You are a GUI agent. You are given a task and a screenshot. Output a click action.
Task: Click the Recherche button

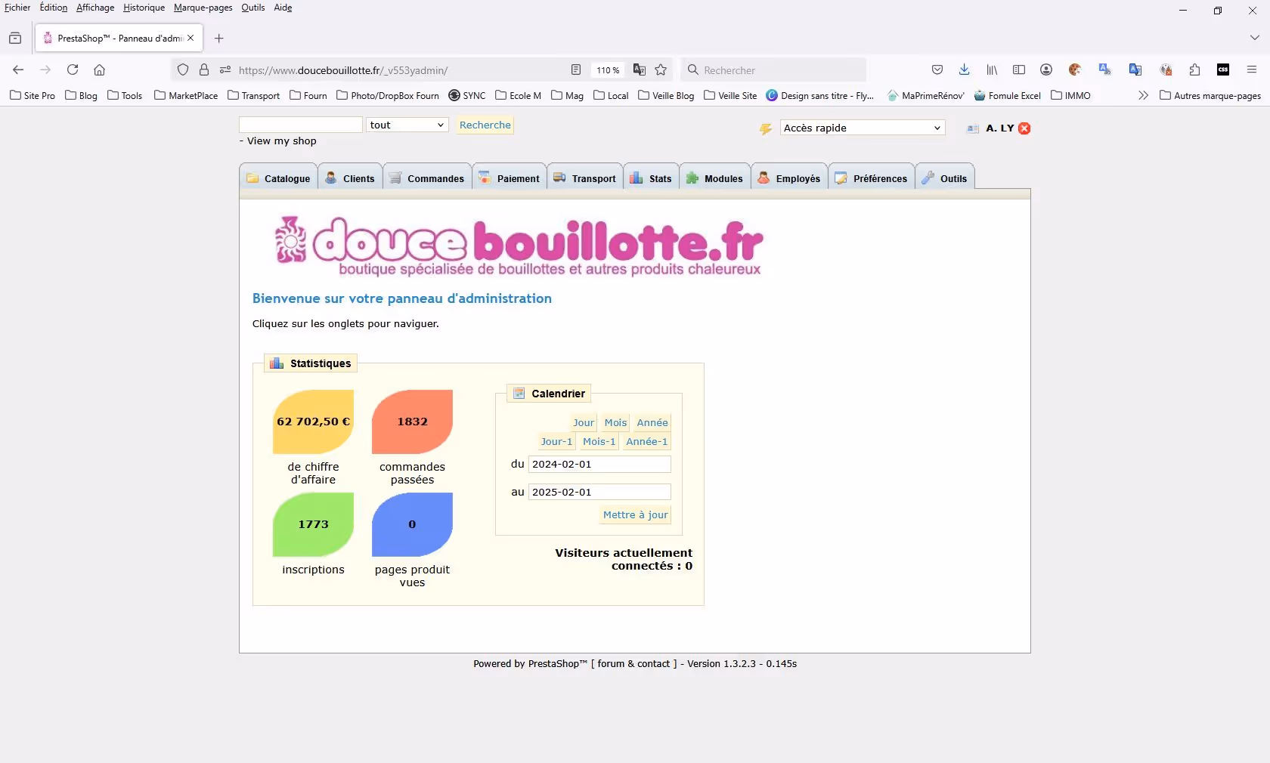click(485, 125)
